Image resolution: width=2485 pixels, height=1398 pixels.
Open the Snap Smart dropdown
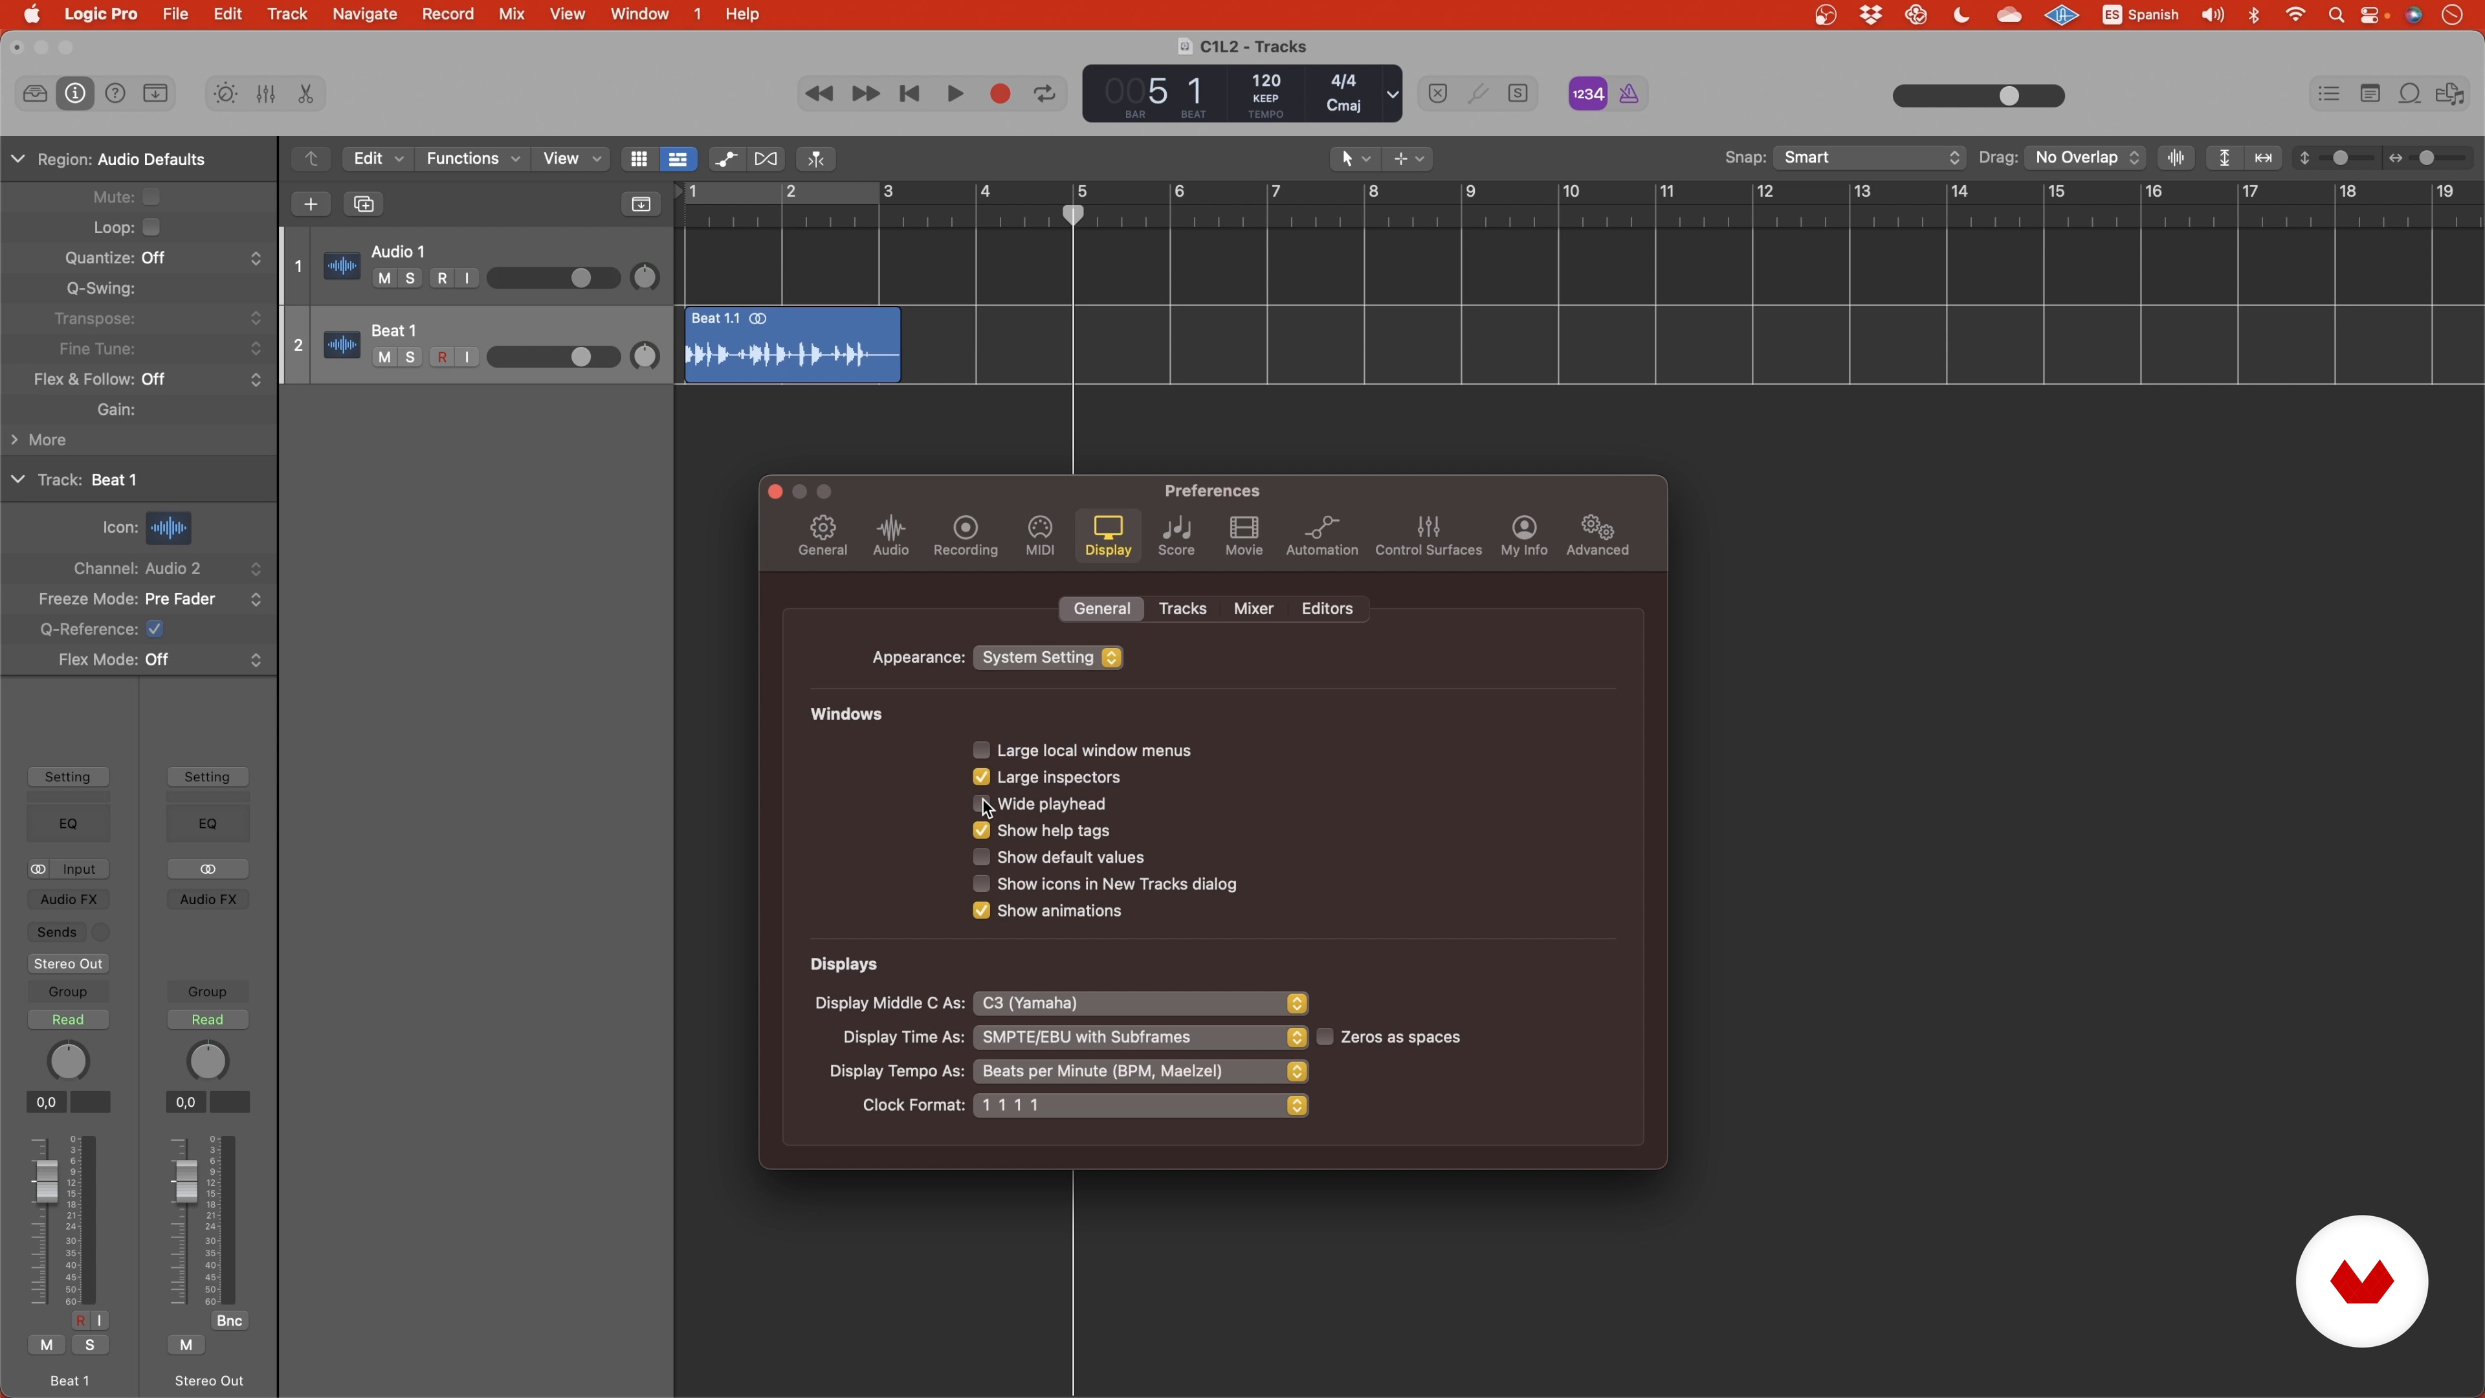[1868, 157]
